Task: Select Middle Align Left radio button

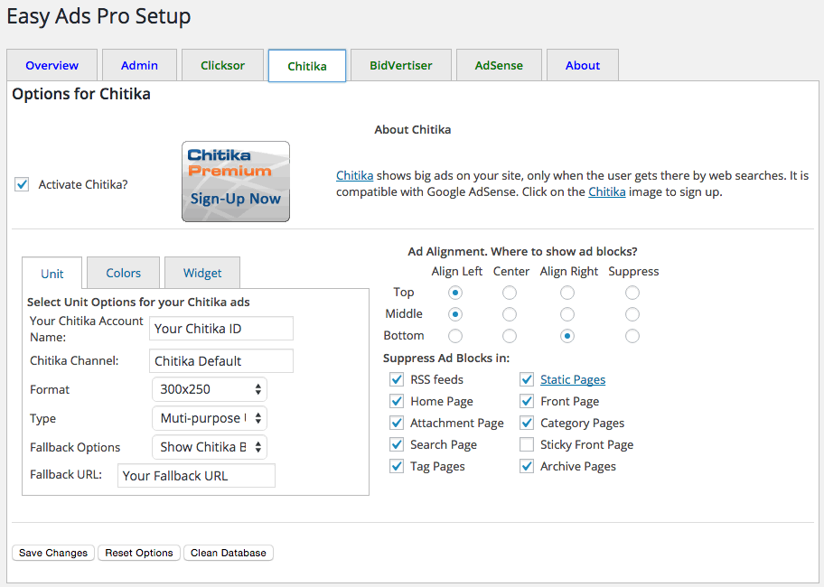Action: click(x=455, y=314)
